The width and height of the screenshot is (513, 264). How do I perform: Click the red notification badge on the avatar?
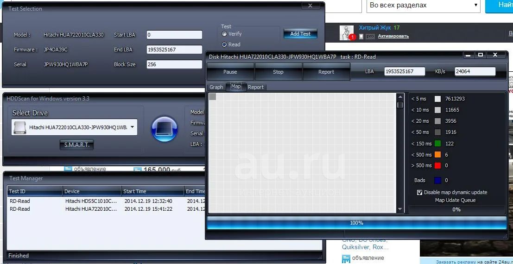[352, 38]
